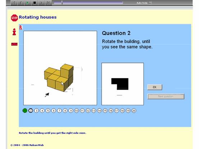Go to the green completed question 1 circle
The height and width of the screenshot is (149, 199).
pos(25,111)
